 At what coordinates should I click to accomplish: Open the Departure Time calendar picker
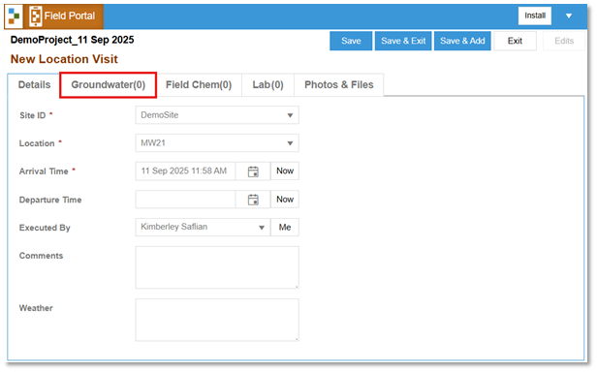click(253, 200)
